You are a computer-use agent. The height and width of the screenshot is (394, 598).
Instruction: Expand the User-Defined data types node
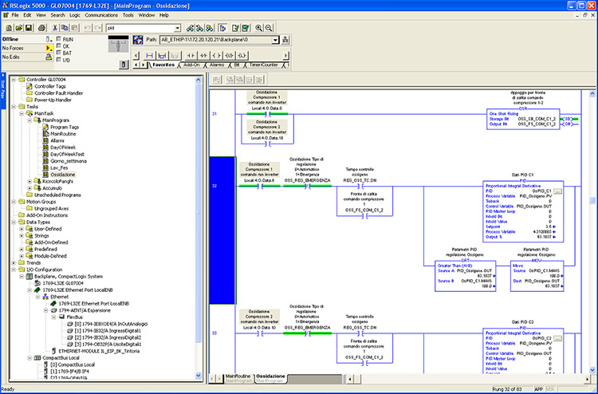(x=22, y=229)
